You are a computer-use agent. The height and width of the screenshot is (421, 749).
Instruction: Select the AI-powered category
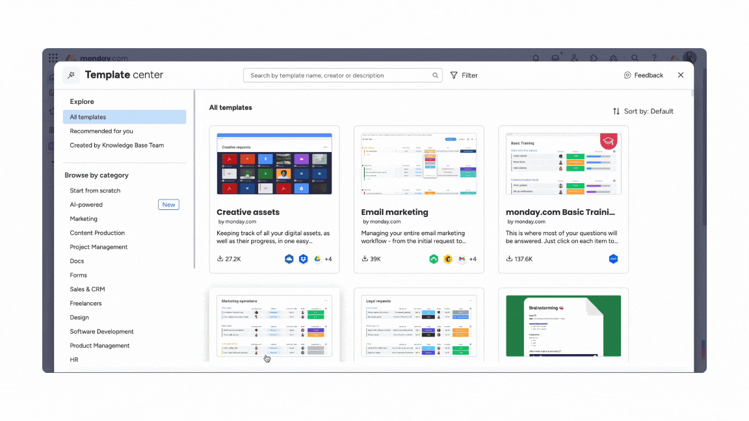click(86, 205)
